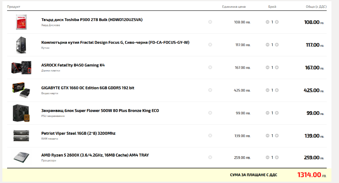Increase quantity of Super Flower 500W PSU

(277, 113)
